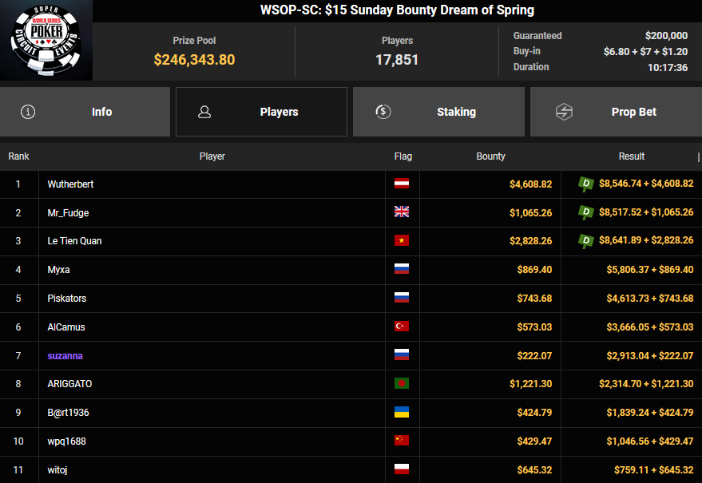This screenshot has width=702, height=483.
Task: Sort the table by Rank column header
Action: [x=18, y=156]
